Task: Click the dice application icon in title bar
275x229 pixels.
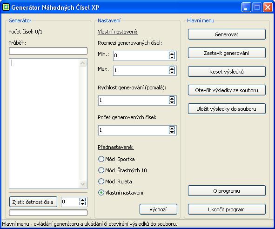Action: pyautogui.click(x=6, y=7)
